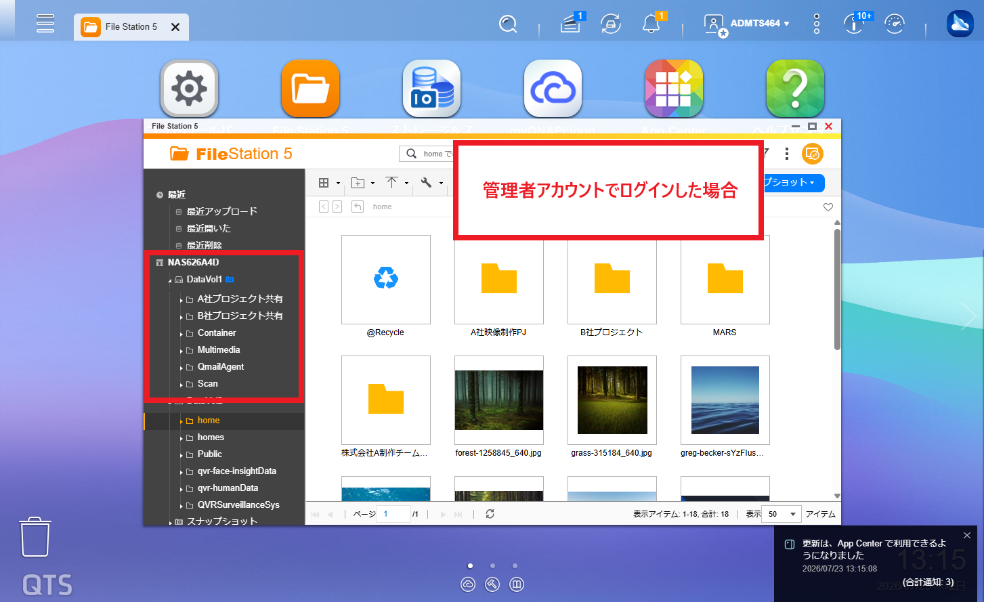
Task: Click the File Station vertical scrollbar
Action: coord(837,290)
